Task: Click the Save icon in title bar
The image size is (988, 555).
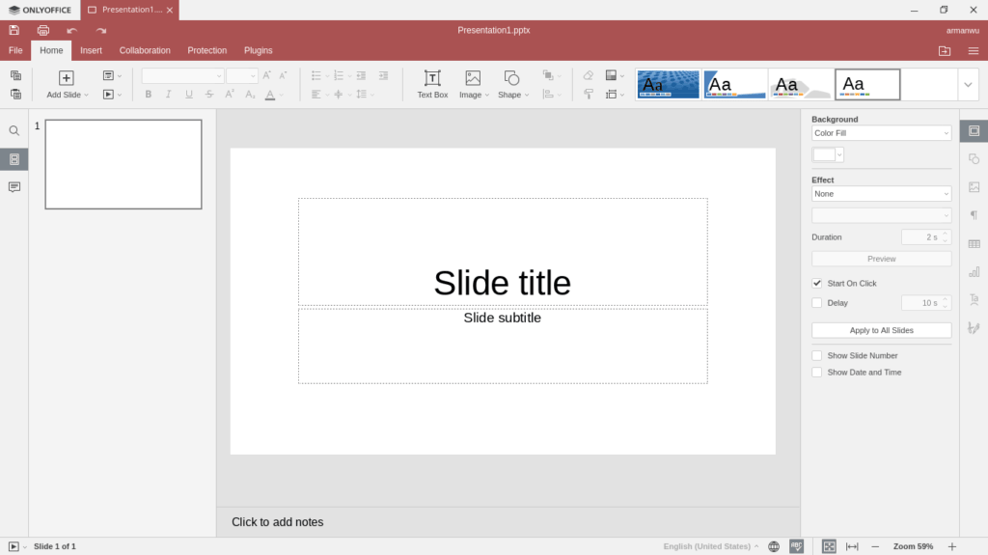Action: point(14,30)
